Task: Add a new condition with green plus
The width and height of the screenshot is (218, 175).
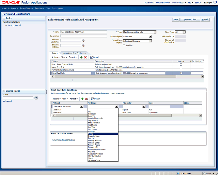Action: click(x=82, y=99)
